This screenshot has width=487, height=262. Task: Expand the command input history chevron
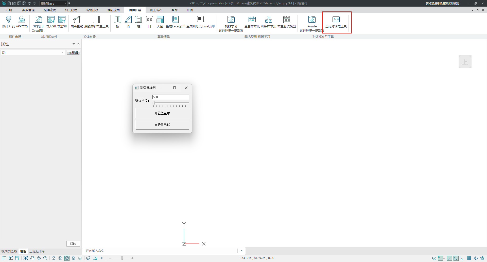pyautogui.click(x=242, y=251)
